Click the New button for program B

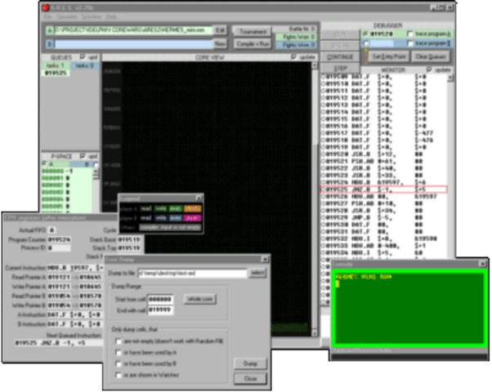221,43
